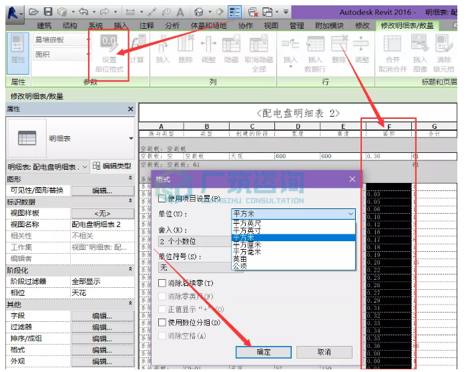Enable 消除后续零 checkbox

click(162, 283)
